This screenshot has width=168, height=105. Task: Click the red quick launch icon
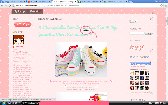(x=16, y=103)
